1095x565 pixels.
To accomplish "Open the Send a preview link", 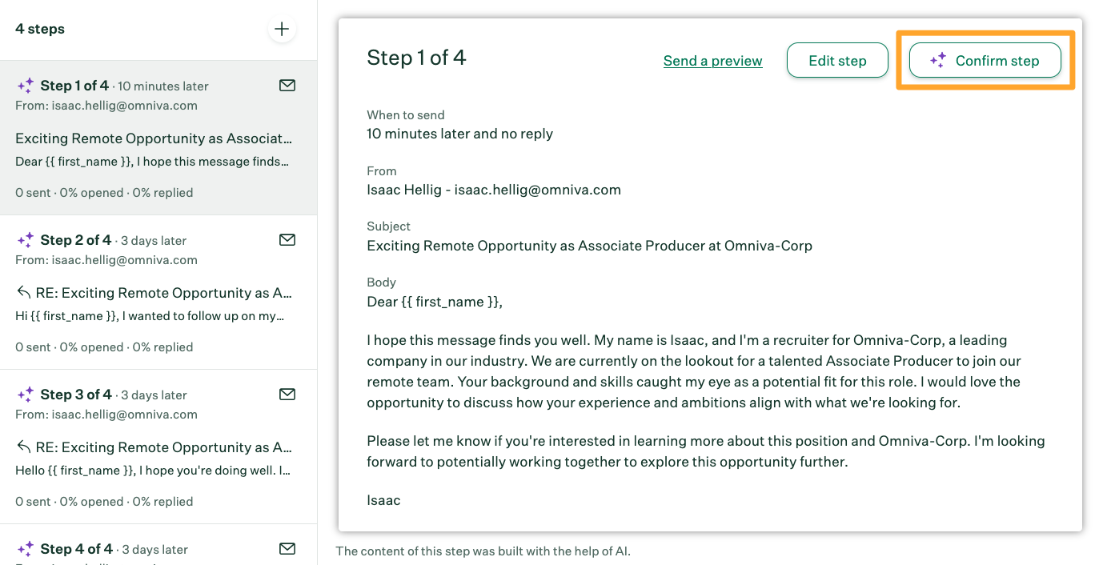I will pos(712,61).
